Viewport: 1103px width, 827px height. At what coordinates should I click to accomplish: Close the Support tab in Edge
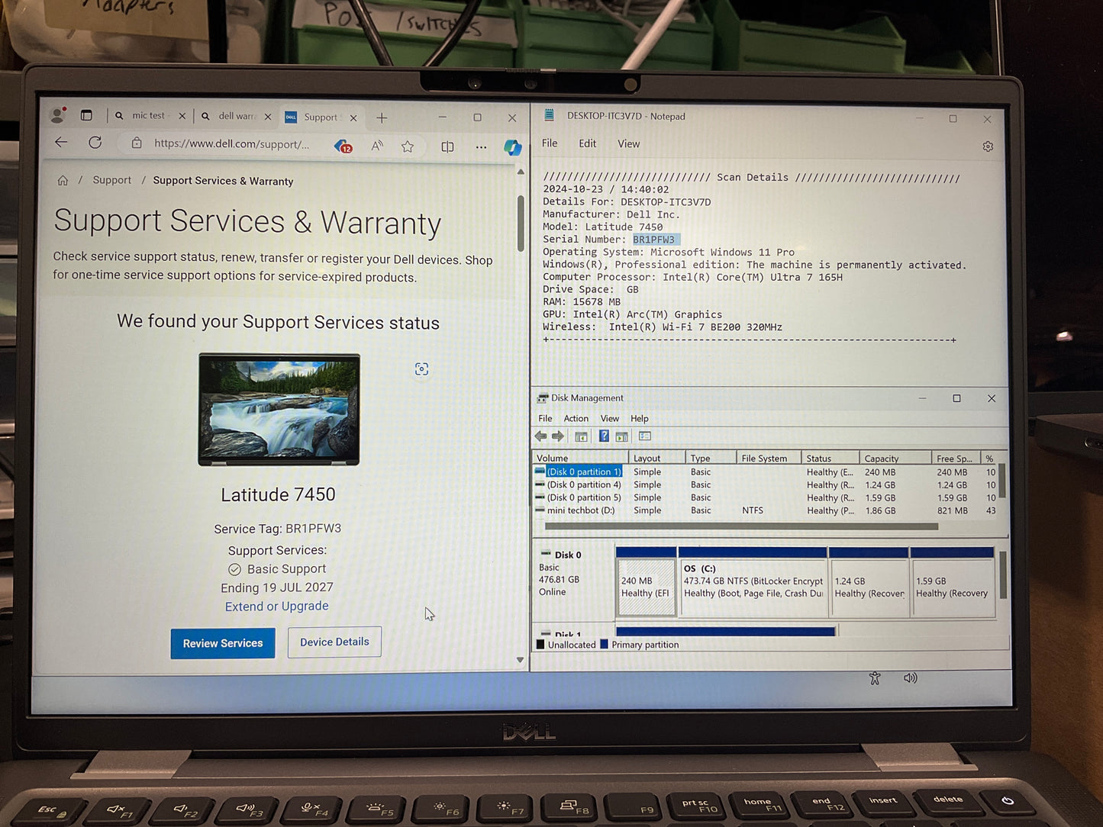353,117
